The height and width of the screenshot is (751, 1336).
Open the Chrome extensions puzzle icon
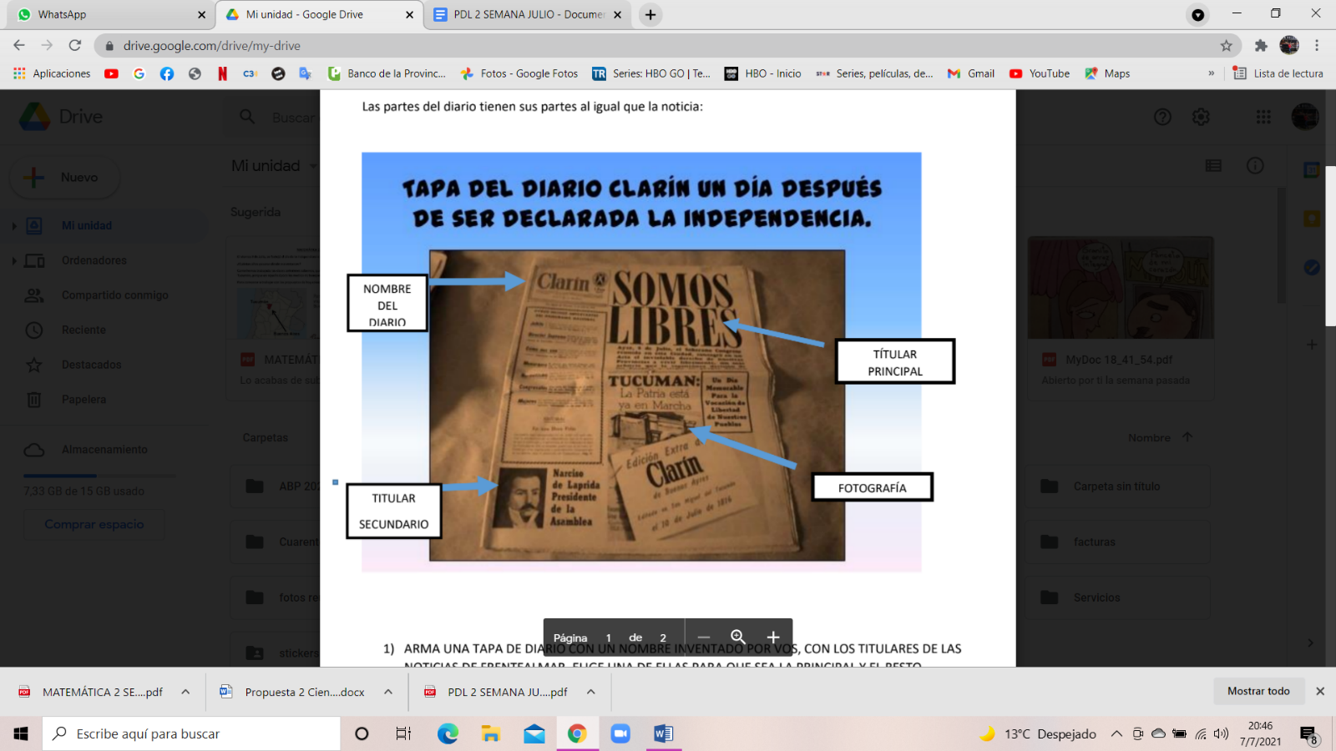click(x=1261, y=46)
